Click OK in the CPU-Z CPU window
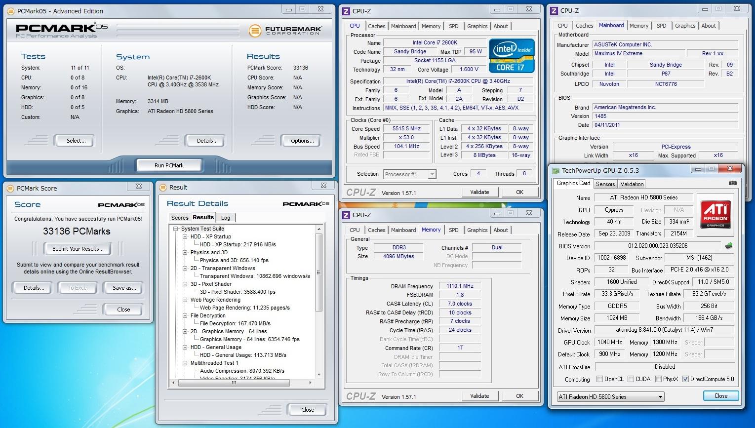The image size is (755, 428). (x=519, y=192)
